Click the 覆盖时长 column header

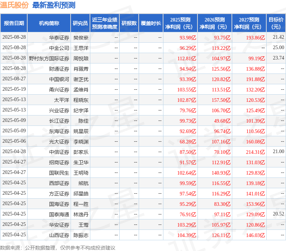tap(151, 23)
